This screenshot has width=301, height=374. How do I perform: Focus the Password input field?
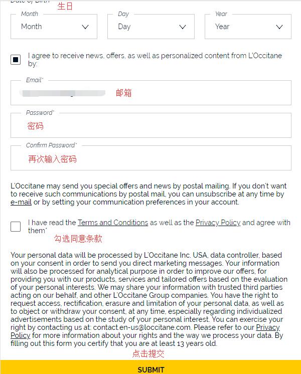(x=151, y=125)
